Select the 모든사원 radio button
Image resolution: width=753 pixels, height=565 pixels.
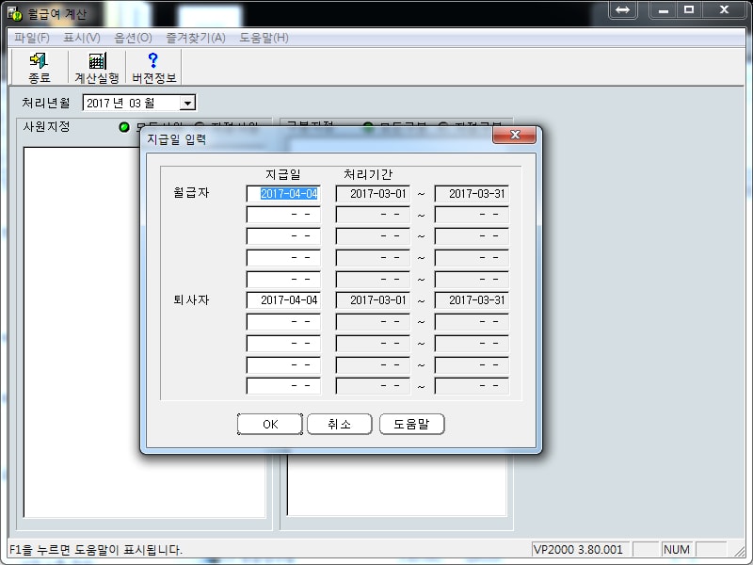pyautogui.click(x=124, y=127)
